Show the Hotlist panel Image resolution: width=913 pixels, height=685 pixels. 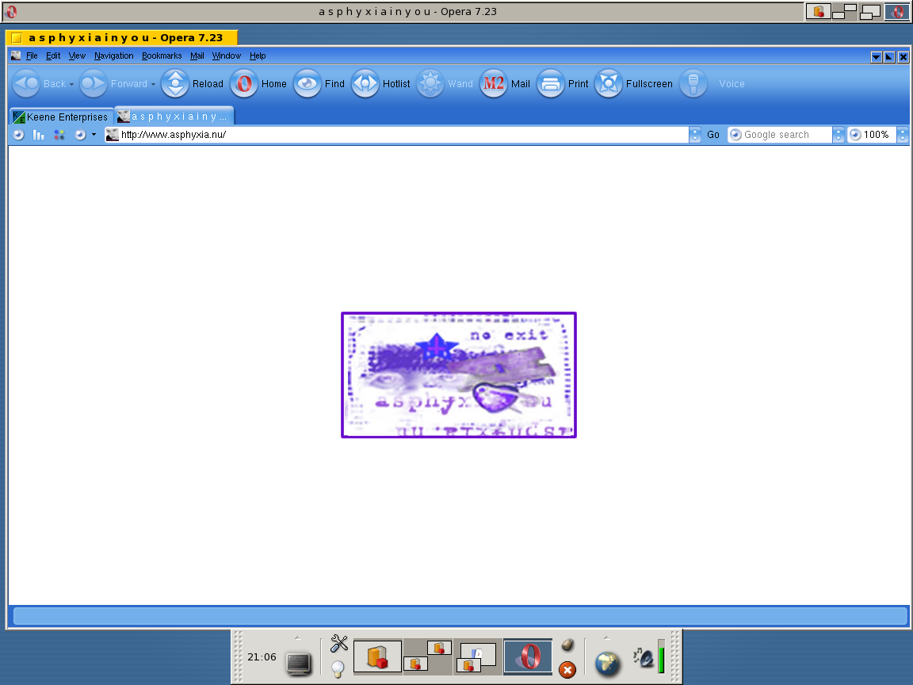pyautogui.click(x=380, y=84)
